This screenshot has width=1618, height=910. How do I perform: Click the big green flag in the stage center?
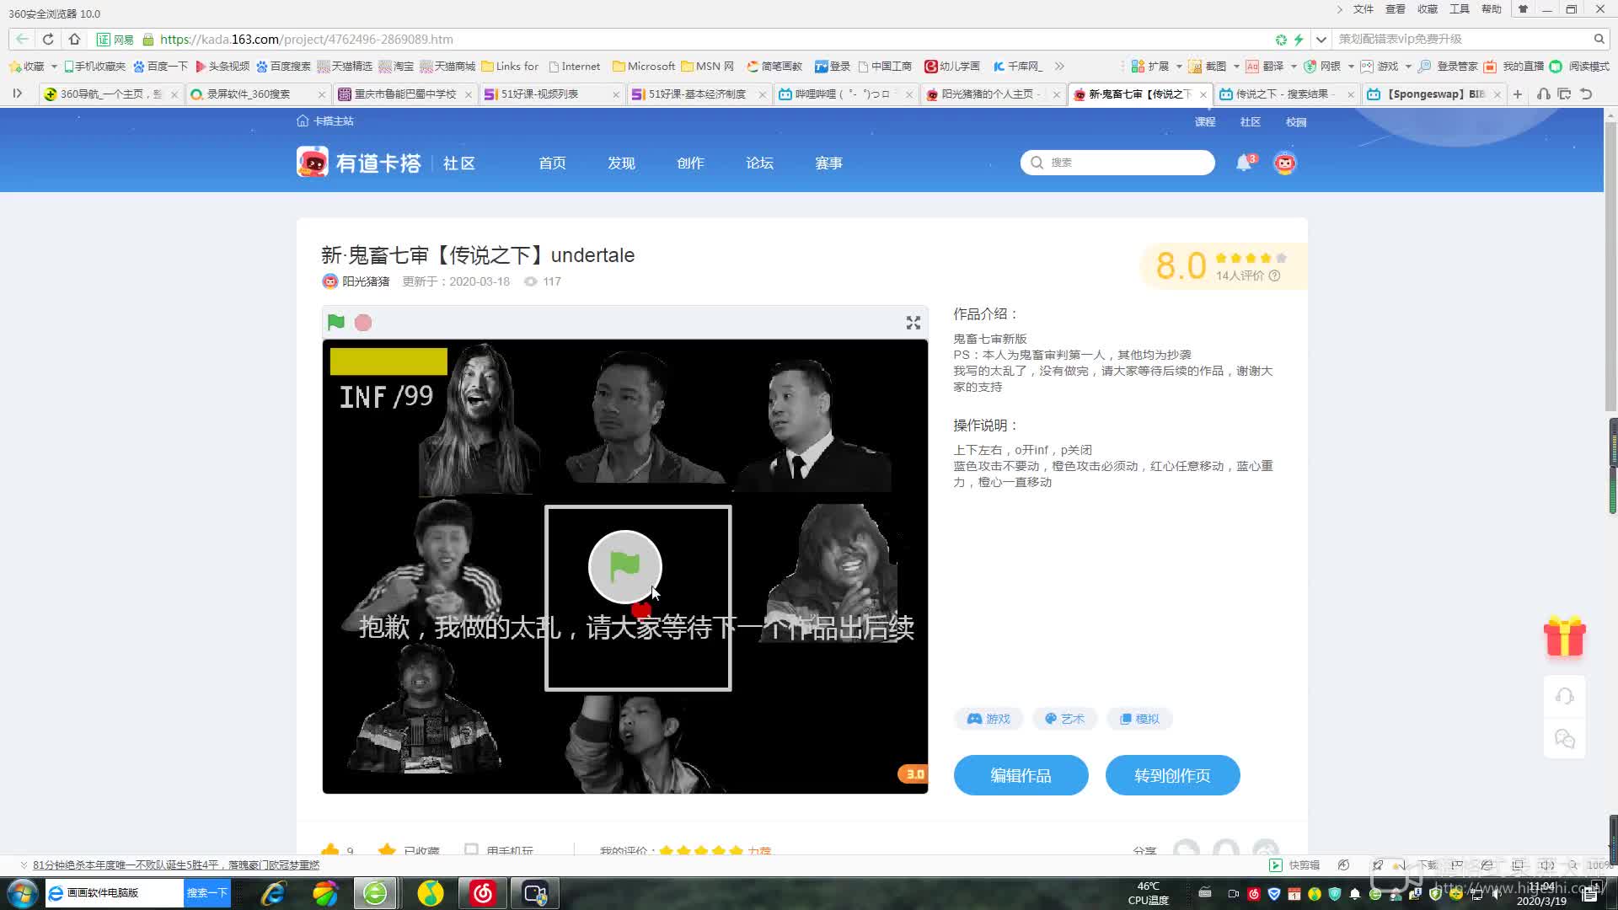click(624, 566)
